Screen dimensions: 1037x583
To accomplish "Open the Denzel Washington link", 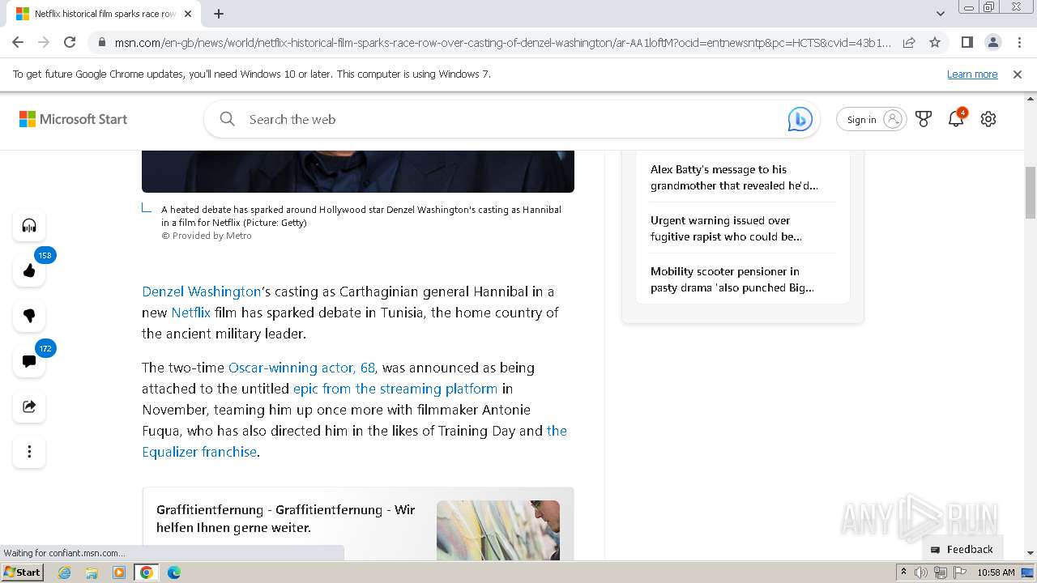I will [x=202, y=291].
